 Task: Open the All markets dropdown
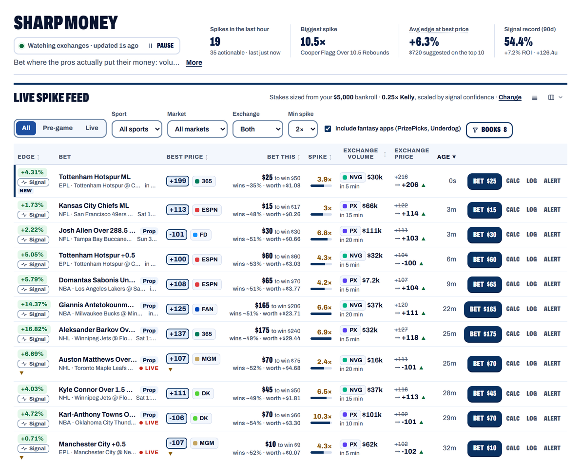tap(197, 129)
